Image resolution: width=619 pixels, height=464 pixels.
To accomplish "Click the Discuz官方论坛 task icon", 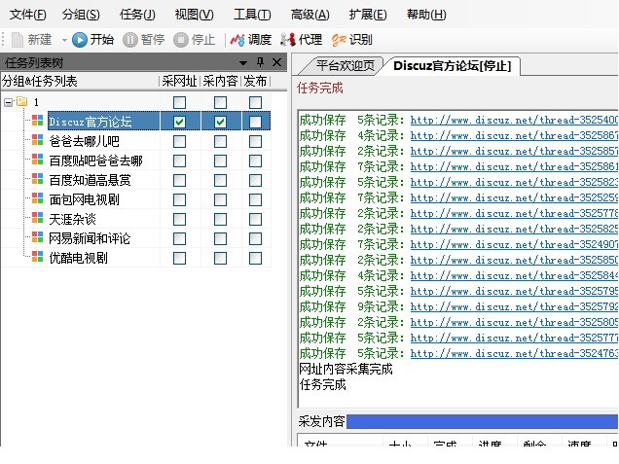I will tap(38, 121).
